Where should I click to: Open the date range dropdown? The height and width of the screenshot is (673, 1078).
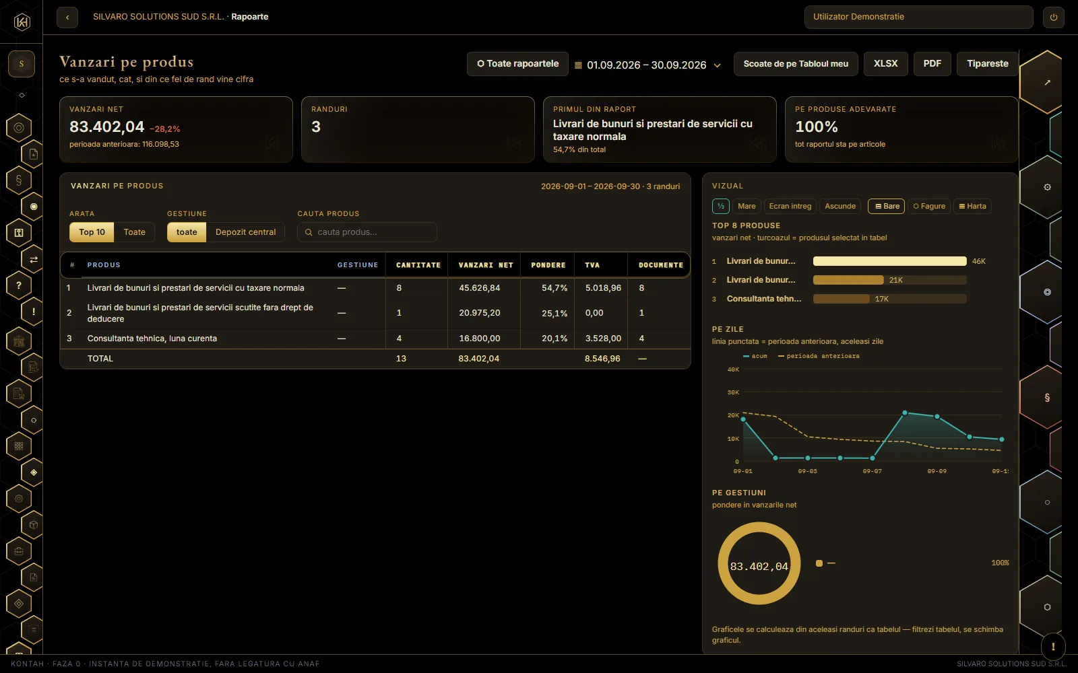tap(647, 65)
